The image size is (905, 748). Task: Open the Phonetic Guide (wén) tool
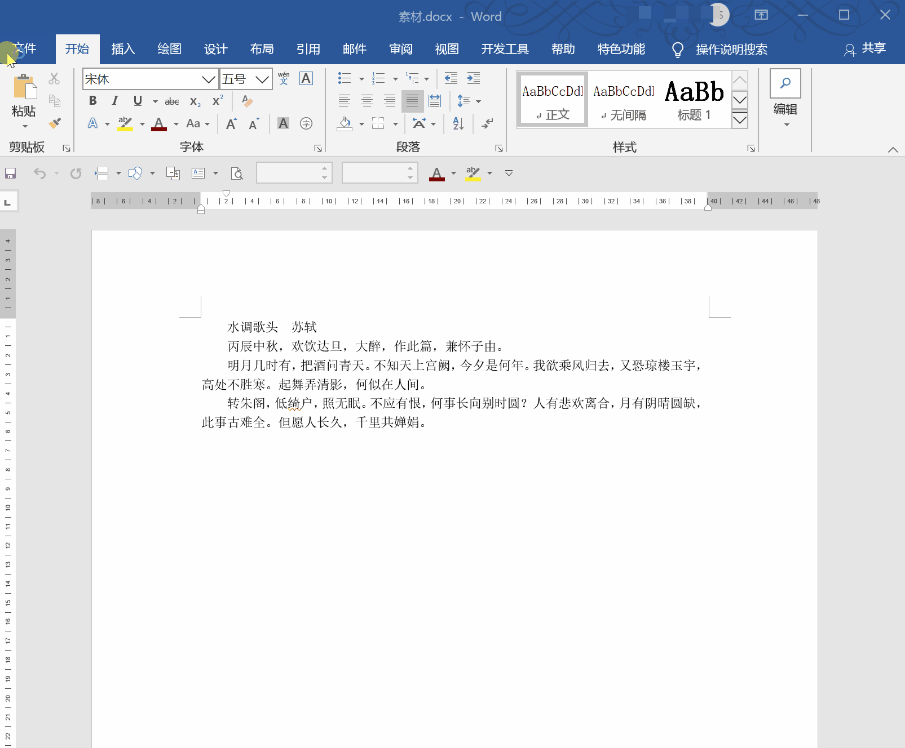coord(284,78)
